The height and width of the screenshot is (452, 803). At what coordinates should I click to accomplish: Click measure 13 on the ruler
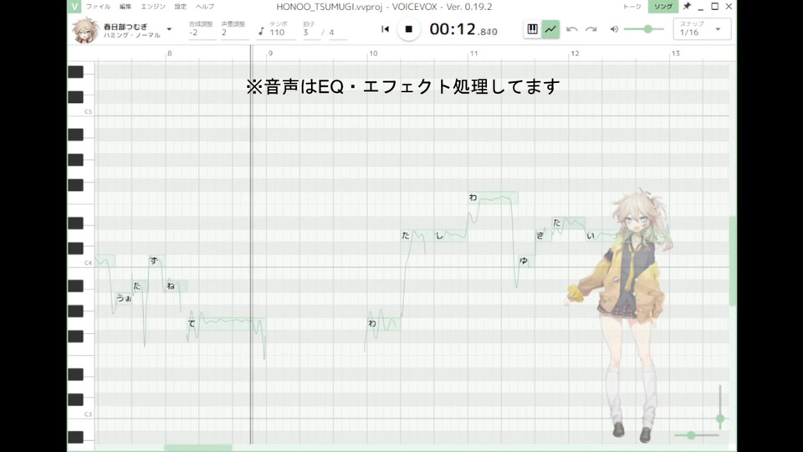[676, 54]
